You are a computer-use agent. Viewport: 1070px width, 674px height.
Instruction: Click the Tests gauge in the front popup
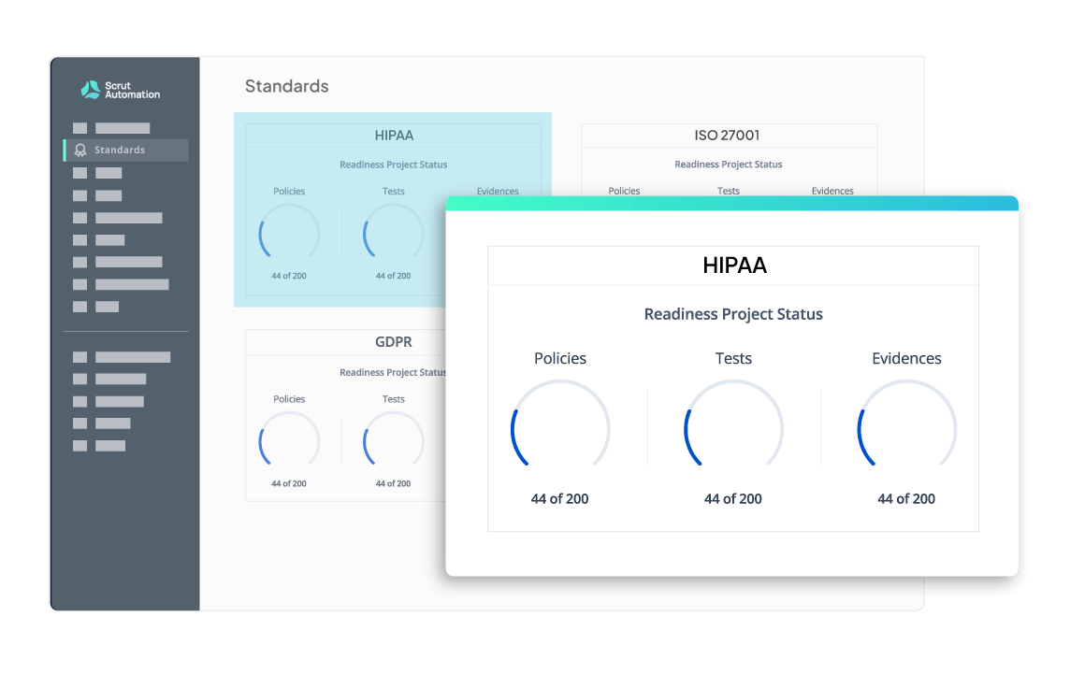click(733, 424)
